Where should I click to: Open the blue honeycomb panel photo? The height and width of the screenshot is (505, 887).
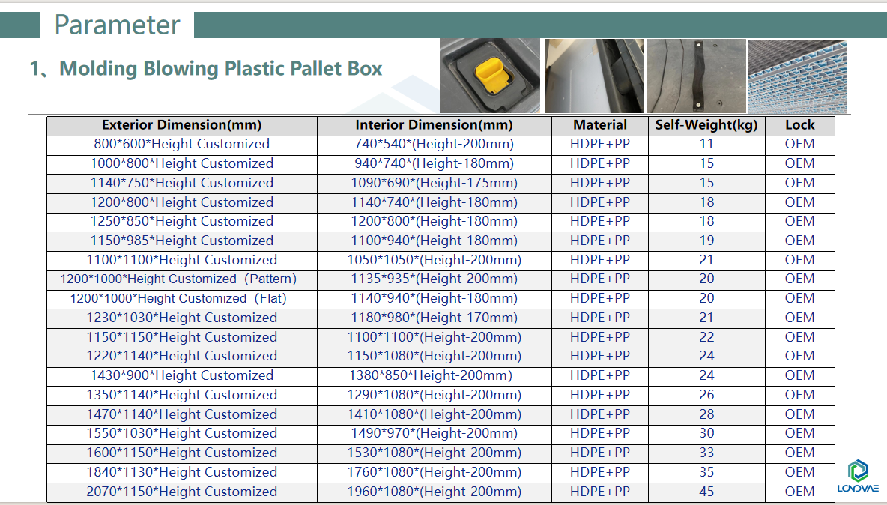coord(798,76)
